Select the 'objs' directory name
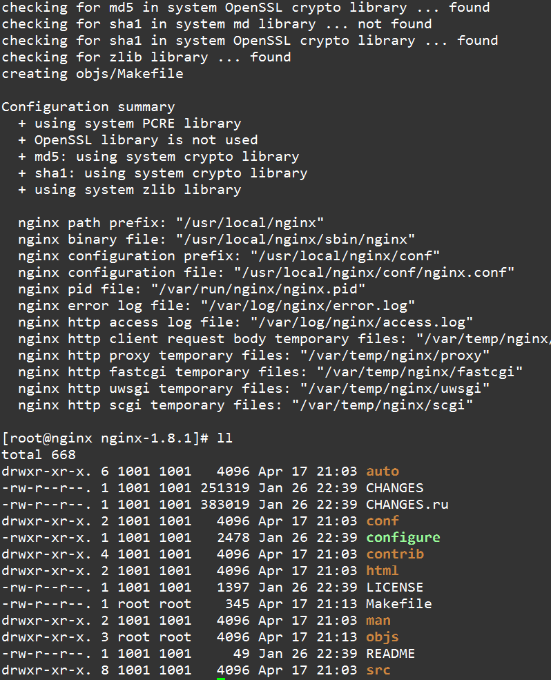 (383, 637)
